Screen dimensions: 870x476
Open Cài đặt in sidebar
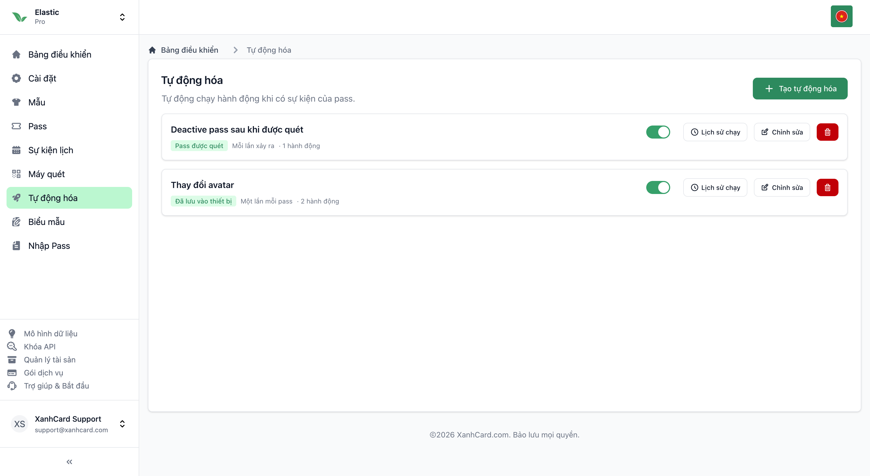[69, 78]
